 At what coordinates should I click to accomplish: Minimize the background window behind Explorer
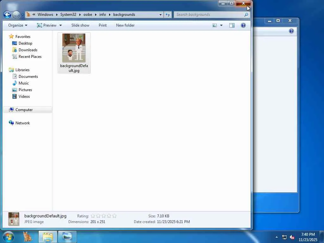pyautogui.click(x=270, y=21)
